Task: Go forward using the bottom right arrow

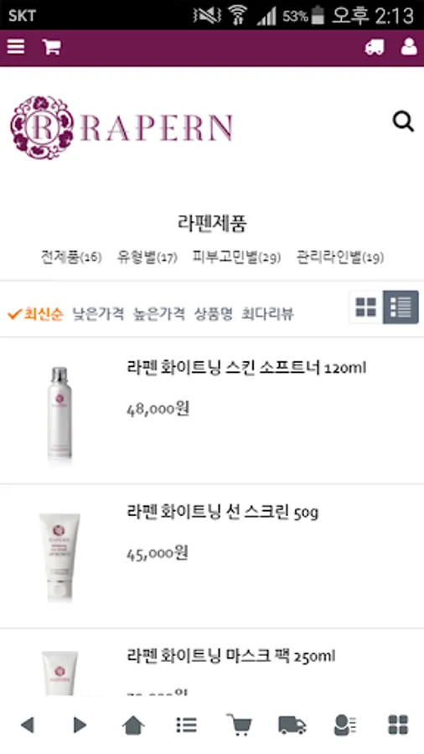Action: click(80, 724)
